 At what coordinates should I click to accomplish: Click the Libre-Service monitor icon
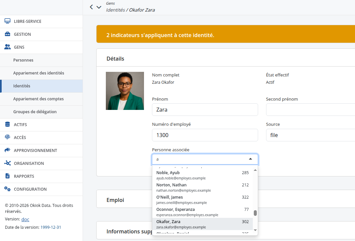(8, 21)
